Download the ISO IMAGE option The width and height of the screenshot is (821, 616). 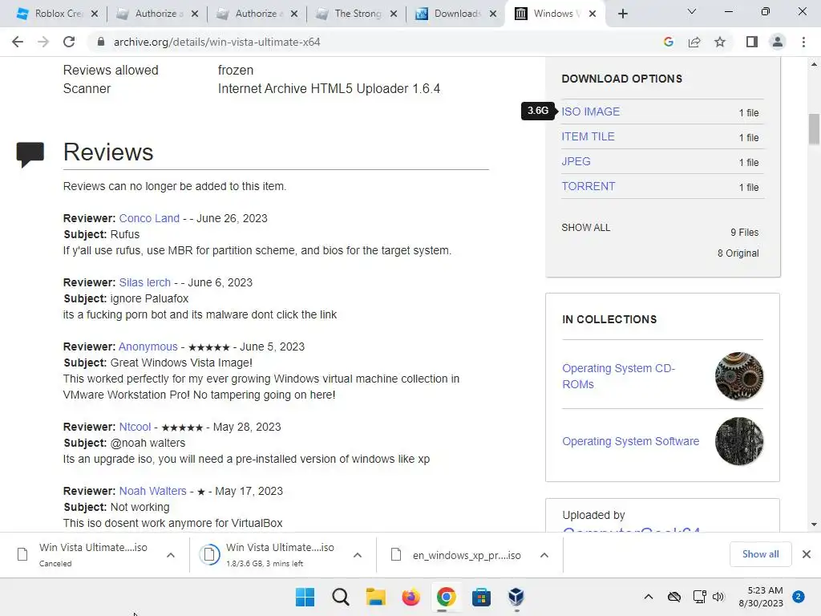[591, 111]
